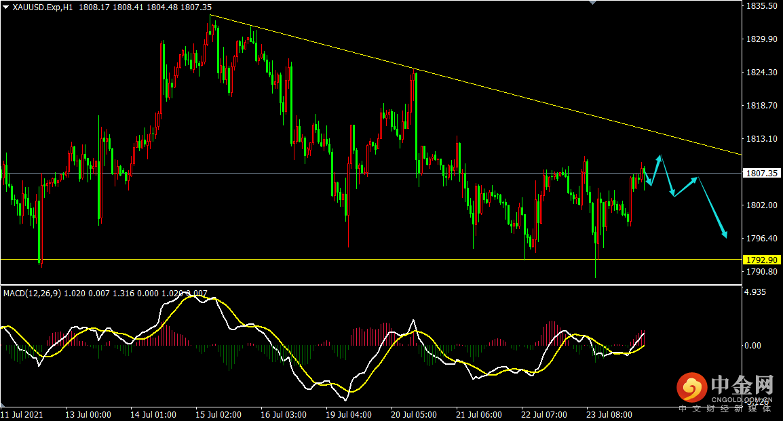
Task: Click the current price label 1807.35
Action: point(762,173)
